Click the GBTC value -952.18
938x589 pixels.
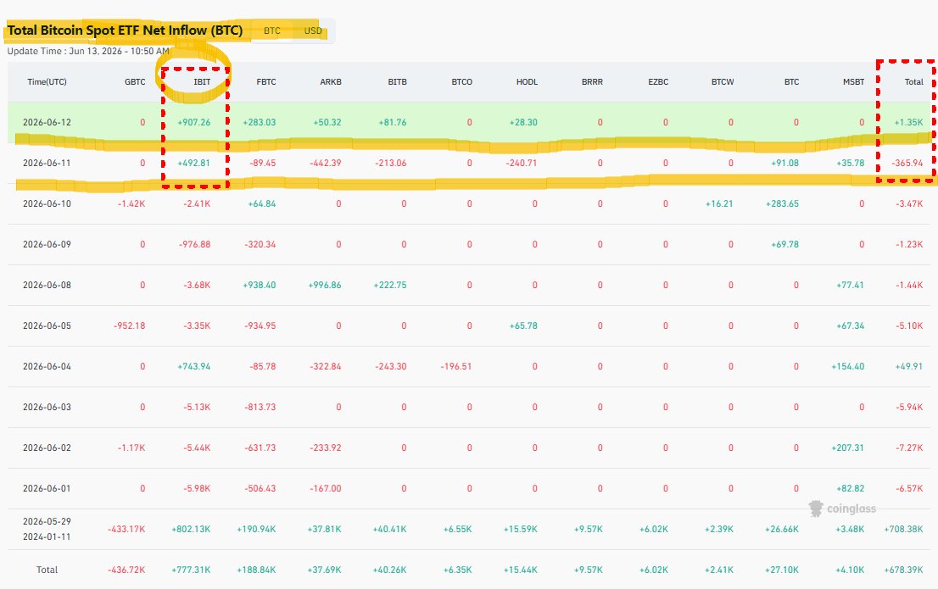[130, 326]
